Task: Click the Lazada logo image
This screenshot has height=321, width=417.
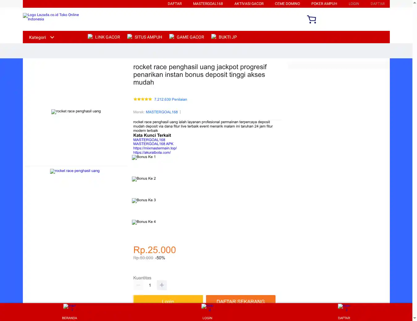Action: tap(51, 17)
